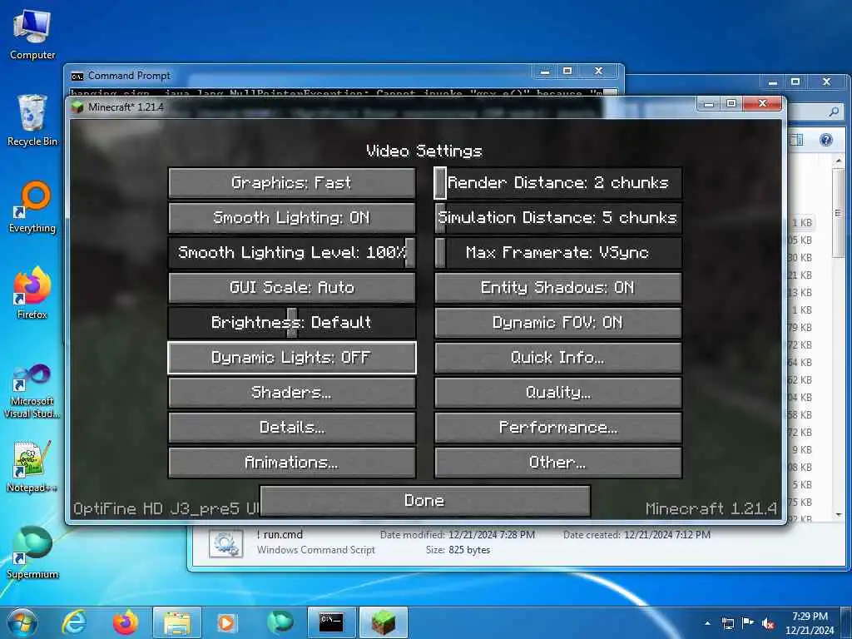Open Animations settings
Viewport: 852px width, 639px height.
292,463
